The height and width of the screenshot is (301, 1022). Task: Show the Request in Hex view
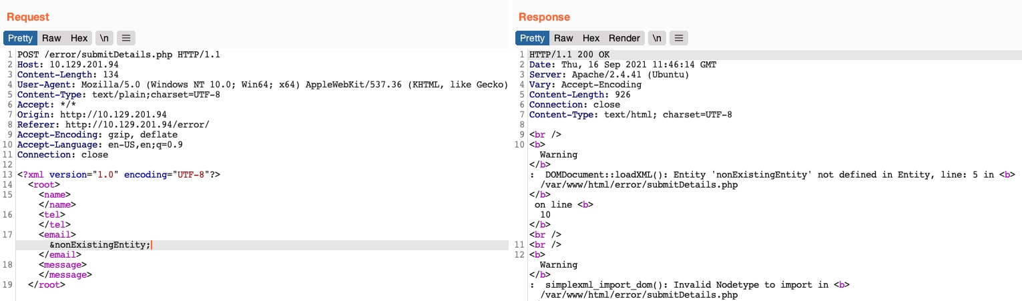pyautogui.click(x=79, y=38)
